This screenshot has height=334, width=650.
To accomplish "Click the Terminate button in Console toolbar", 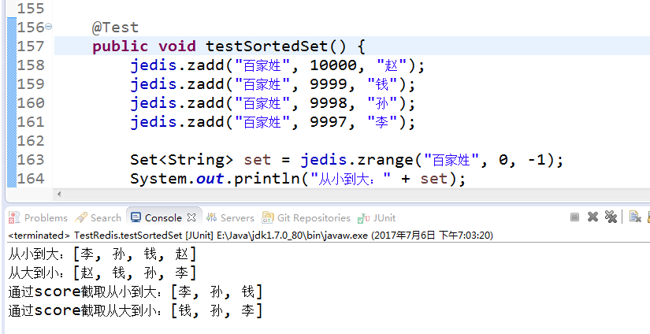I will [574, 217].
